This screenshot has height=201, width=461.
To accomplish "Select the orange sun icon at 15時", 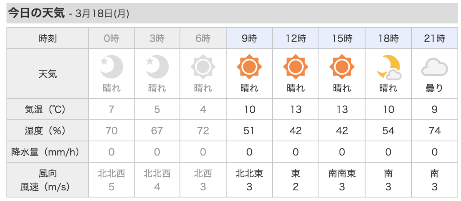I will (x=342, y=67).
